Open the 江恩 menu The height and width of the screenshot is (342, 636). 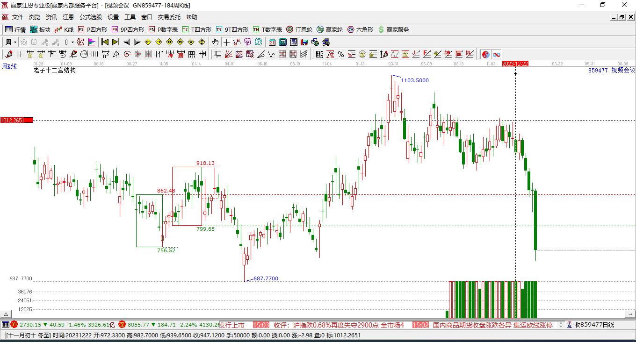68,17
